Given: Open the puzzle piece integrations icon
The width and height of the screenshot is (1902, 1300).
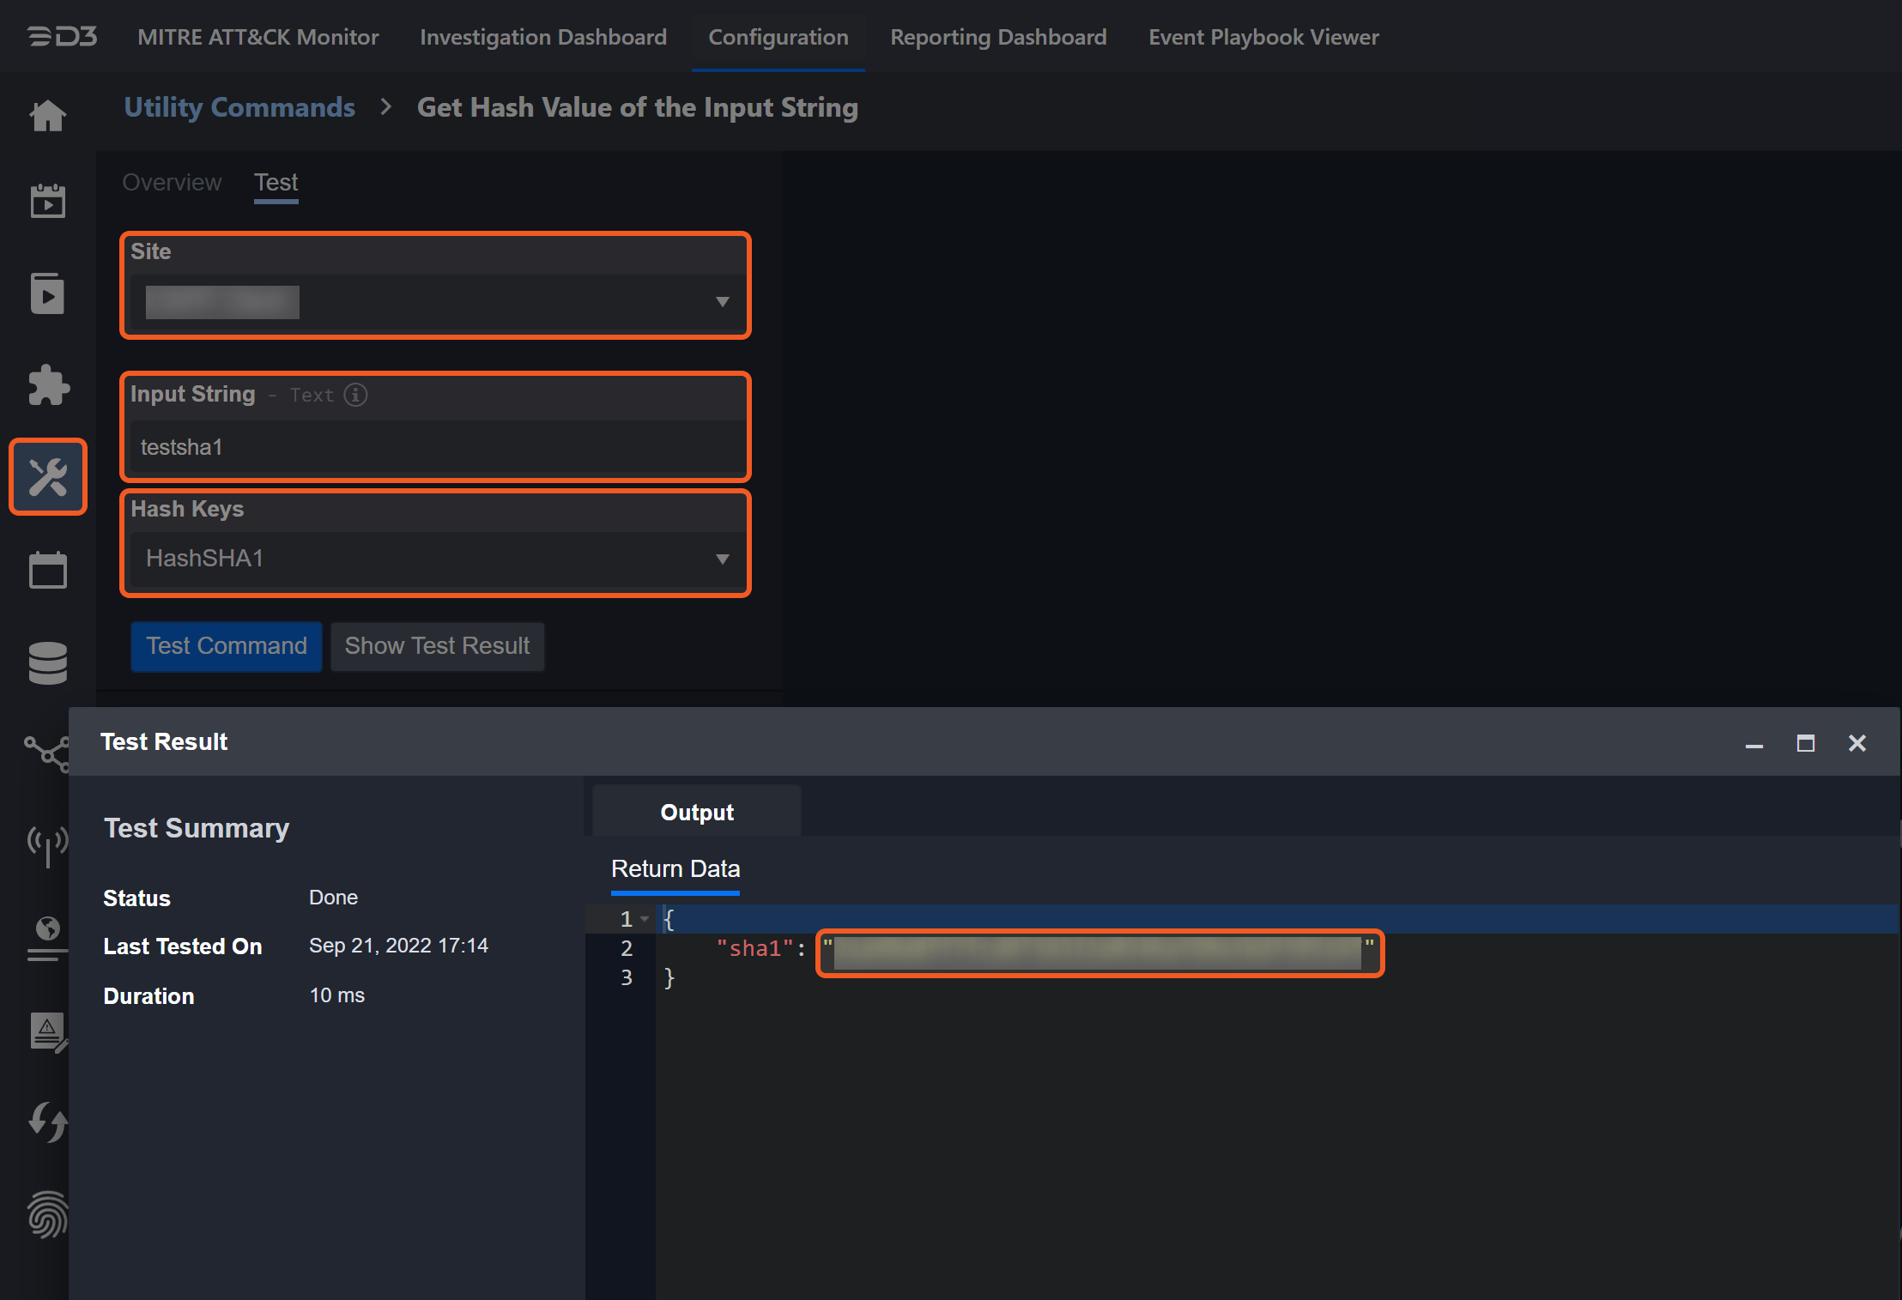Looking at the screenshot, I should (48, 384).
